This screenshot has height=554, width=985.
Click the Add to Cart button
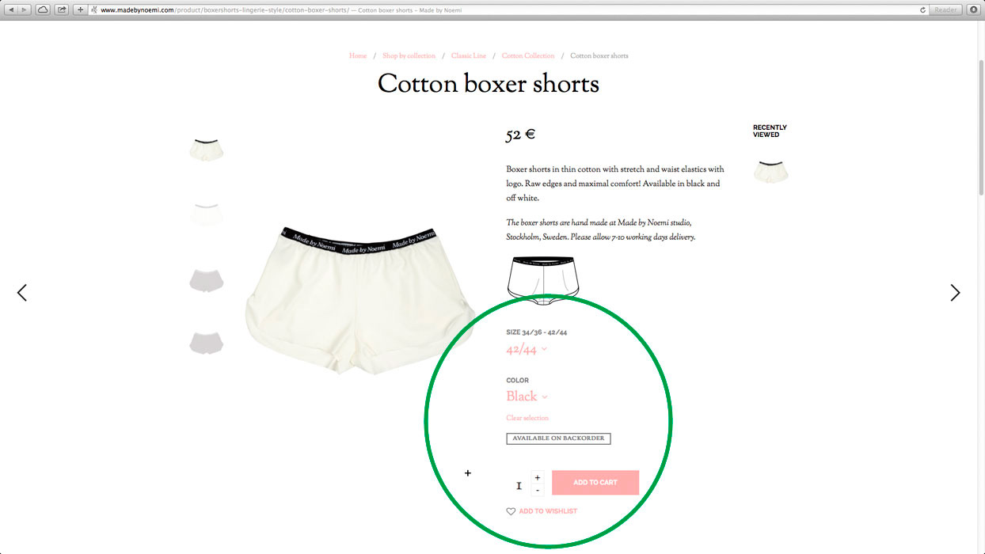click(595, 483)
